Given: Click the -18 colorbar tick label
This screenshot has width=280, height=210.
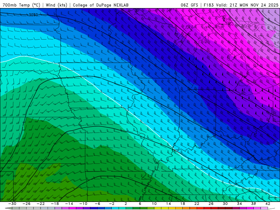Looking at the screenshot, I should coord(55,204).
